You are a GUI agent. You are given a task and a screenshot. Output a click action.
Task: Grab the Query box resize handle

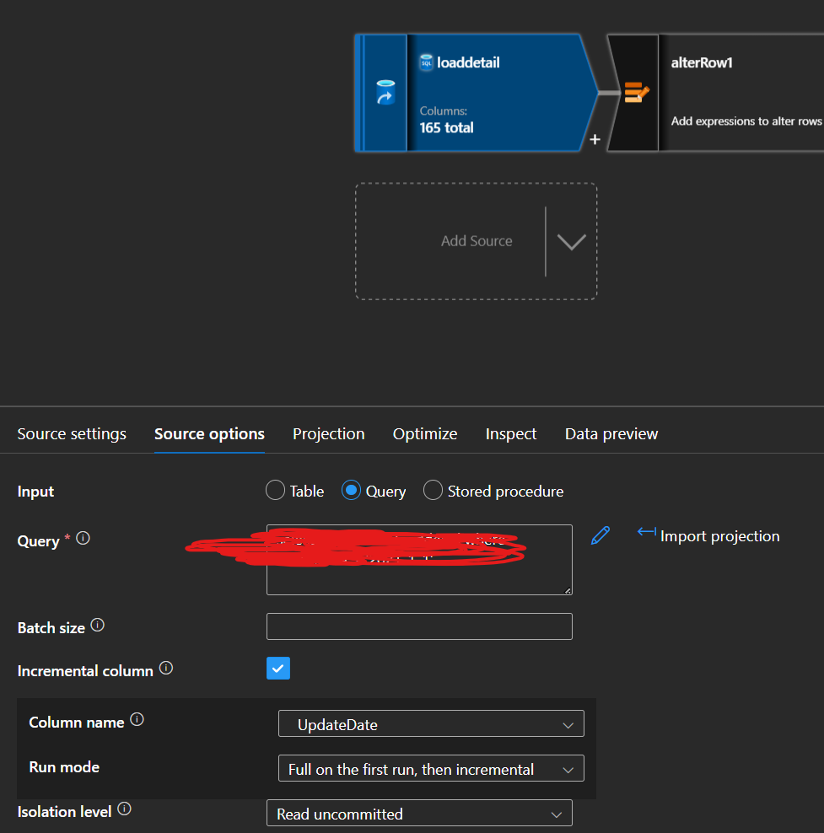coord(568,591)
